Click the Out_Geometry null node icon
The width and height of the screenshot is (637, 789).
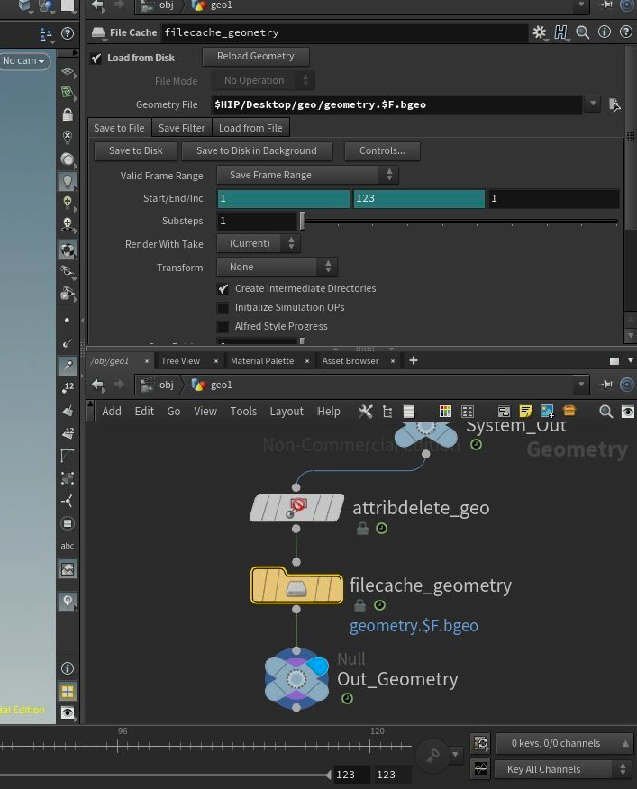[296, 679]
